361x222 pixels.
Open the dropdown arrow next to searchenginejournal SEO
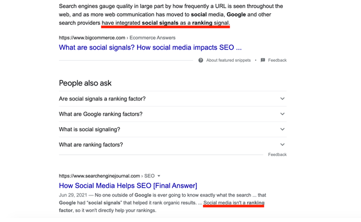(159, 176)
